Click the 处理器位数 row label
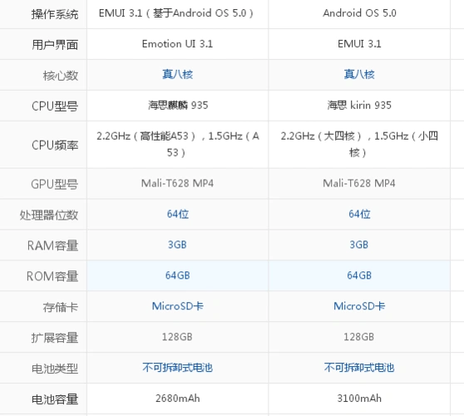The height and width of the screenshot is (416, 464). click(x=49, y=215)
